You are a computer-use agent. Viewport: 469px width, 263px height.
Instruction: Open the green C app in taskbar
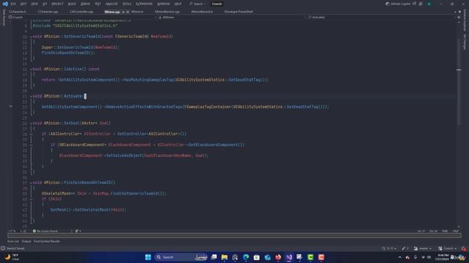click(311, 257)
